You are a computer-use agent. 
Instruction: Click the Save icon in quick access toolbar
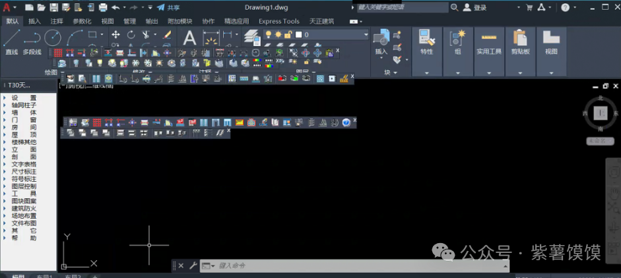(53, 8)
